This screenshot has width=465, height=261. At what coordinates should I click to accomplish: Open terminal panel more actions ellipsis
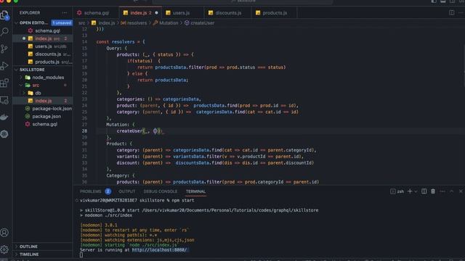click(442, 191)
